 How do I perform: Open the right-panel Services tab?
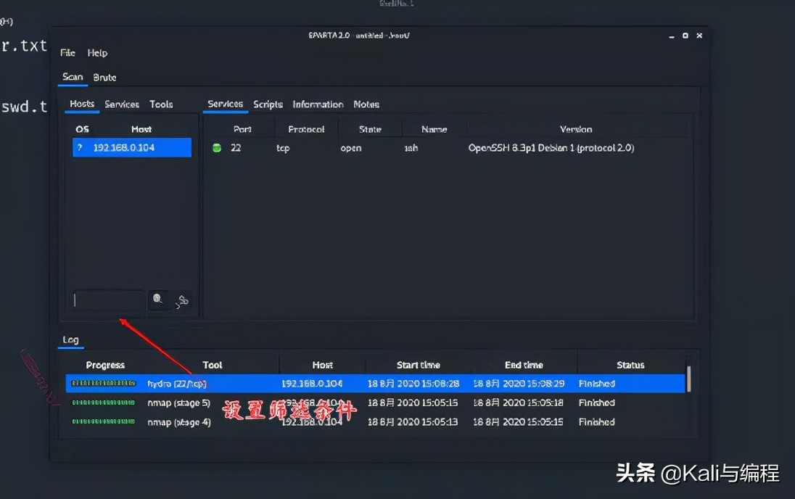pyautogui.click(x=226, y=104)
